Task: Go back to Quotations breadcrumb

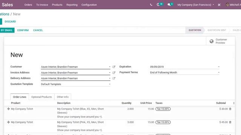Action: [x=5, y=14]
